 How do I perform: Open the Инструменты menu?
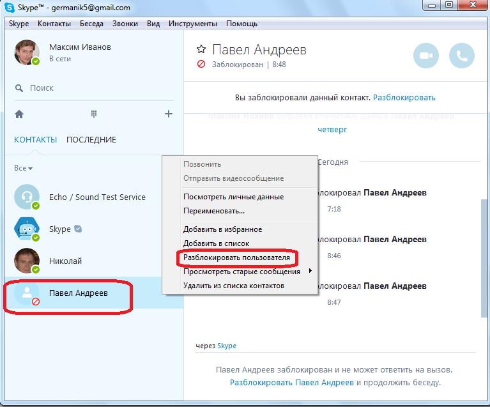193,24
